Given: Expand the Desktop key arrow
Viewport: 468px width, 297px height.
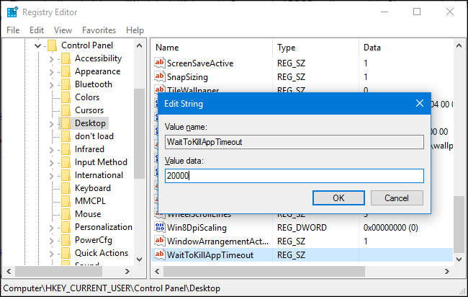Looking at the screenshot, I should [x=51, y=124].
